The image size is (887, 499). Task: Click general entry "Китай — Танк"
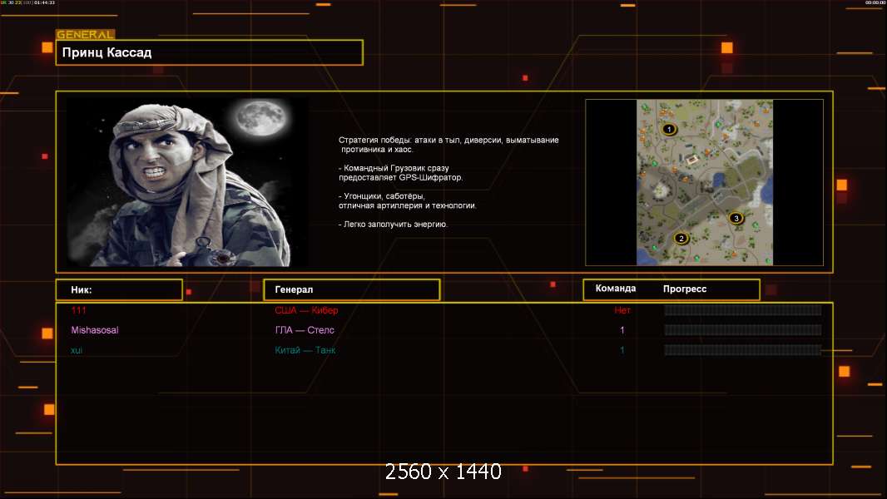click(305, 350)
